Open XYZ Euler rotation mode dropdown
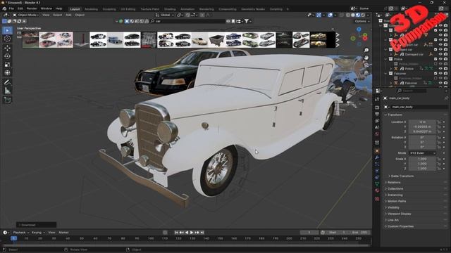The image size is (451, 253). coord(422,153)
